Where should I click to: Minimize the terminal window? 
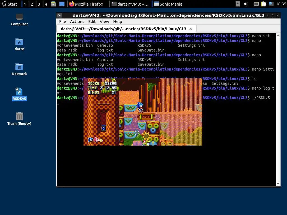(x=267, y=15)
